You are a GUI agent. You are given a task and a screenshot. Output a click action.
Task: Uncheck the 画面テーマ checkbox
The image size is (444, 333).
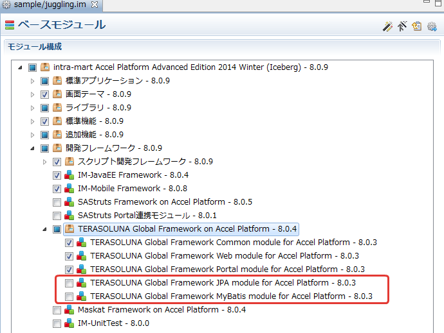tap(44, 94)
